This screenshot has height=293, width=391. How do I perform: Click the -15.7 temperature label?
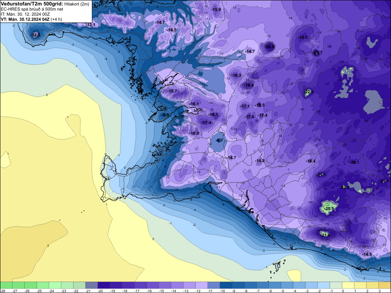pos(172,91)
